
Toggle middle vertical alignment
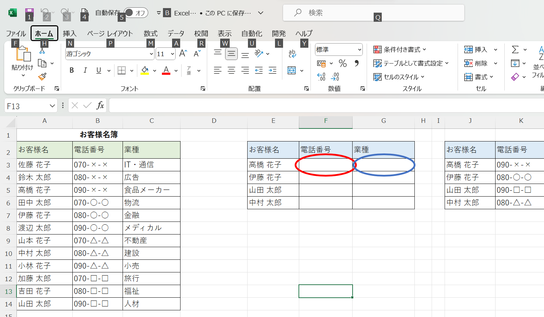[x=231, y=54]
